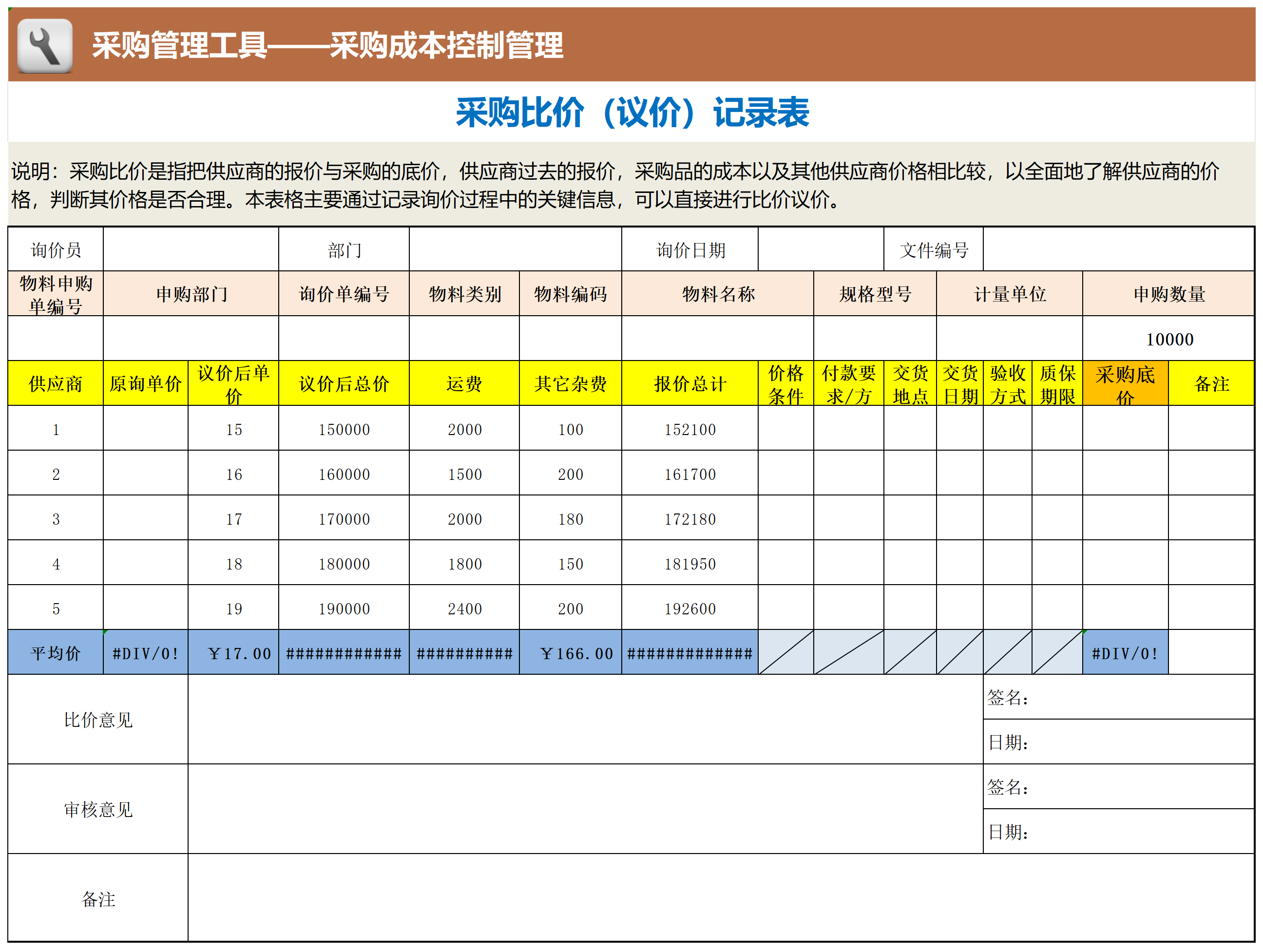The image size is (1263, 950).
Task: Select the 物料编码 header cell
Action: point(571,294)
